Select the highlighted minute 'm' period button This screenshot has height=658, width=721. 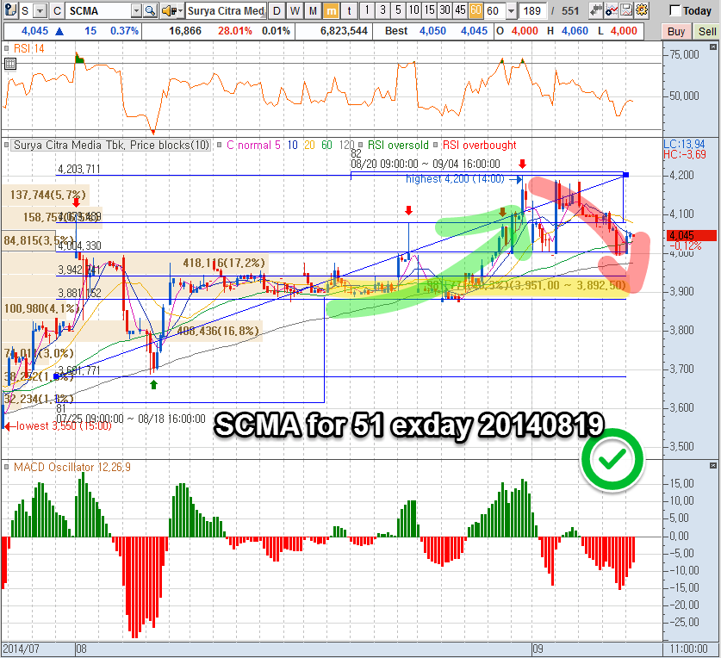click(331, 10)
